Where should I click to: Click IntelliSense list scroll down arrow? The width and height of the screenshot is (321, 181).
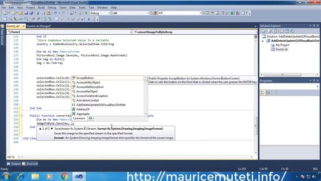pos(146,114)
